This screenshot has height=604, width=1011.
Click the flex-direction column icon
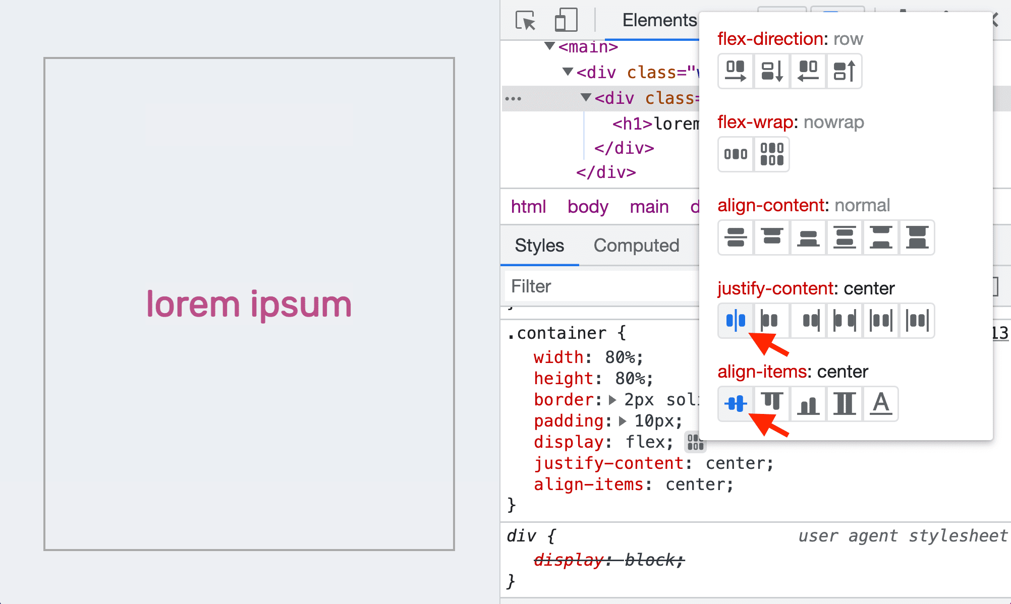[x=771, y=71]
